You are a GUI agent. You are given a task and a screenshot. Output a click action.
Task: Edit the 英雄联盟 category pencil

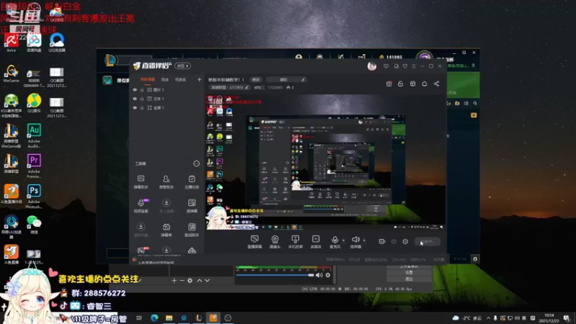246,87
